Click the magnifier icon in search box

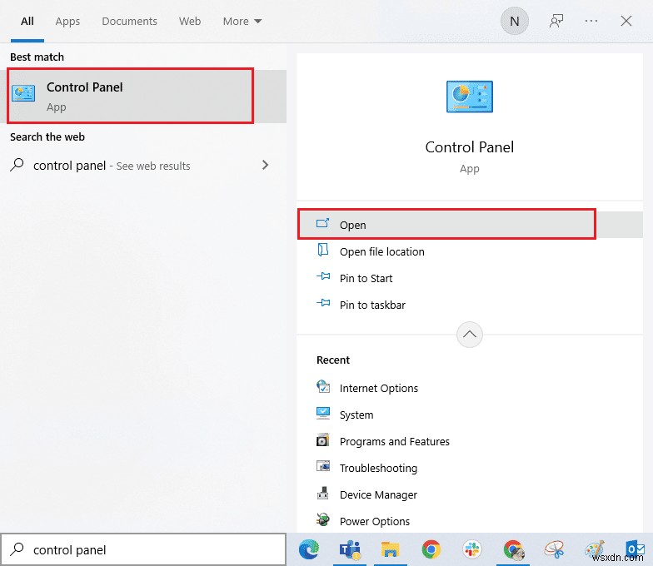[x=17, y=549]
